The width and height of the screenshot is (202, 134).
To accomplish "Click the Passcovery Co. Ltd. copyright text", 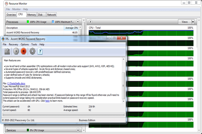I will click(18, 120).
